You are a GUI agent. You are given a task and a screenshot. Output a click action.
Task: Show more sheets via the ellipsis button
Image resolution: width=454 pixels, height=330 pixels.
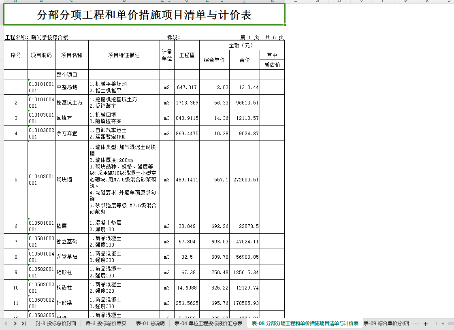(416, 324)
